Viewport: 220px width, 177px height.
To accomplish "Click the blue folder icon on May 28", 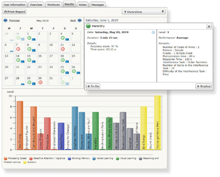I will coord(23,84).
